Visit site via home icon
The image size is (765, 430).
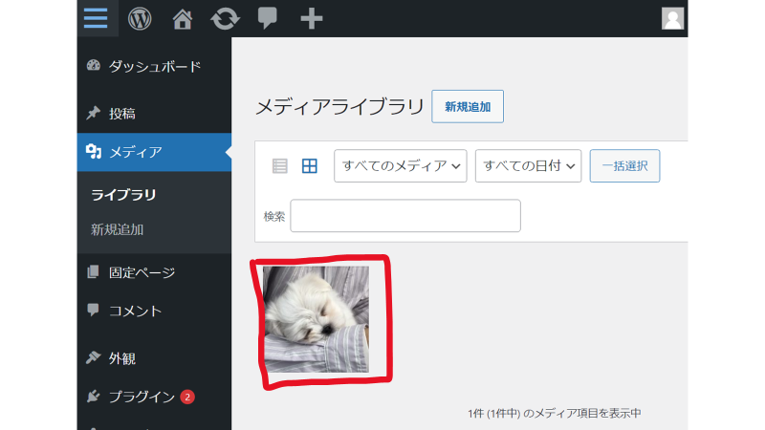pos(182,19)
